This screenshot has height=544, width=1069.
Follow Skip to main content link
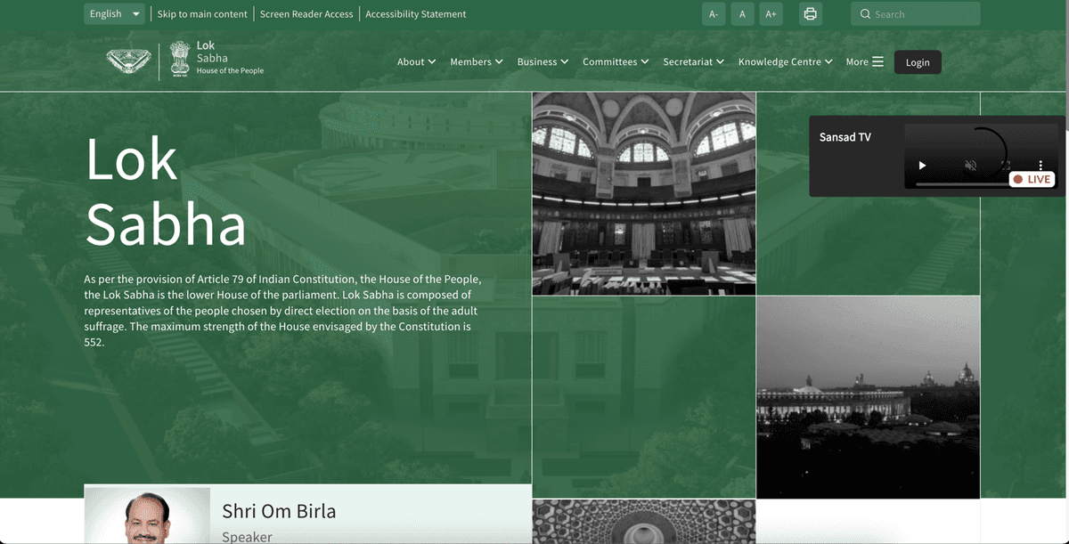202,14
